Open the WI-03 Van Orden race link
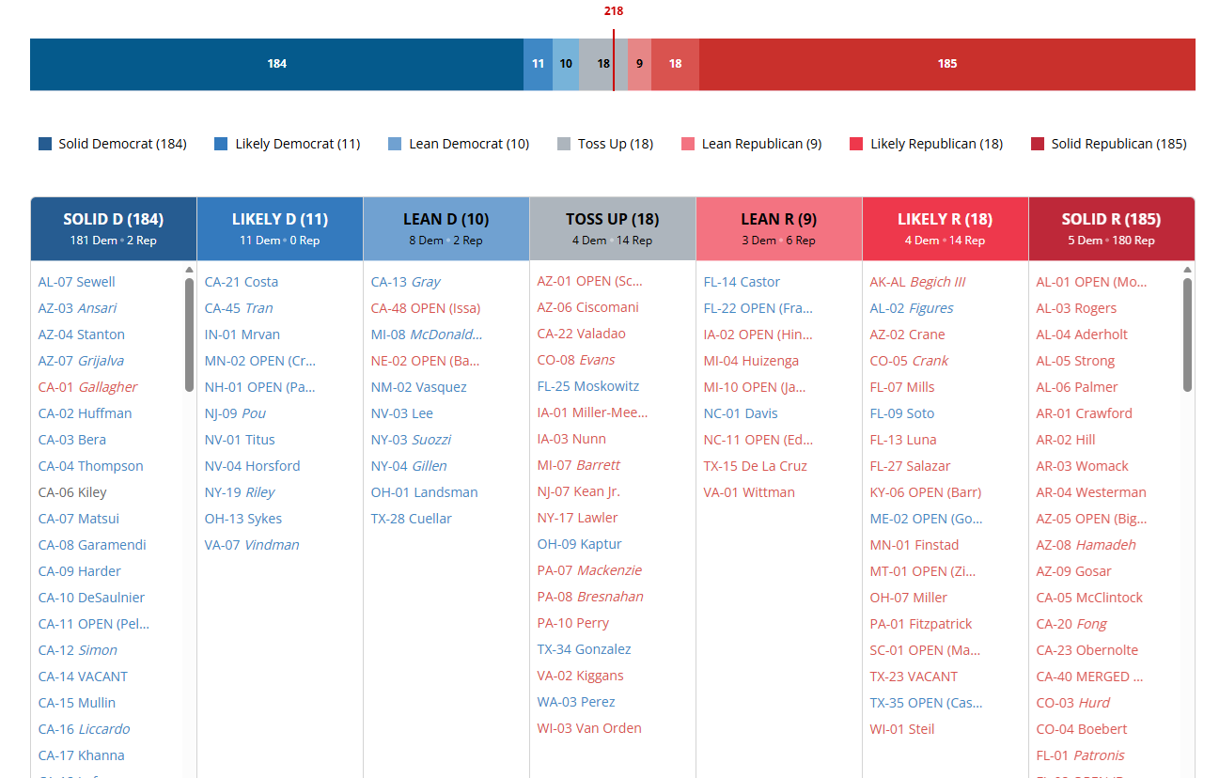Viewport: 1219px width, 778px height. coord(589,728)
